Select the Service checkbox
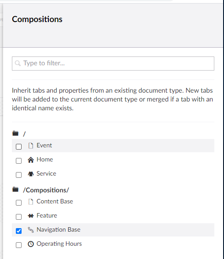 tap(18, 175)
